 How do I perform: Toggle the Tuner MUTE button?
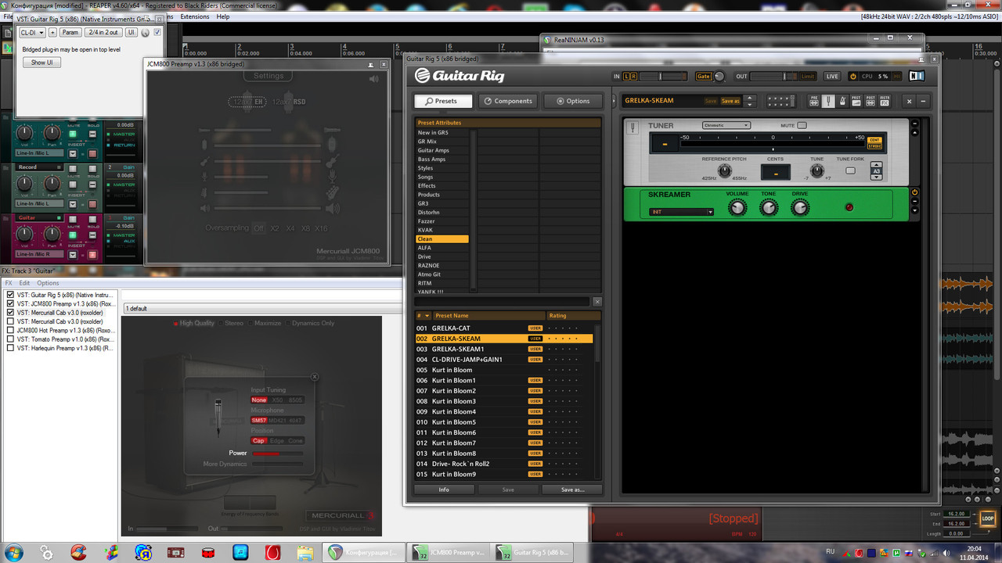pos(802,125)
